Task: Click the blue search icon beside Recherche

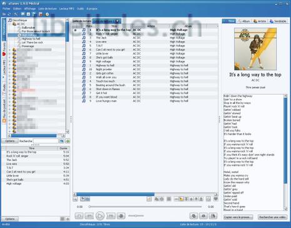Action: 61,141
